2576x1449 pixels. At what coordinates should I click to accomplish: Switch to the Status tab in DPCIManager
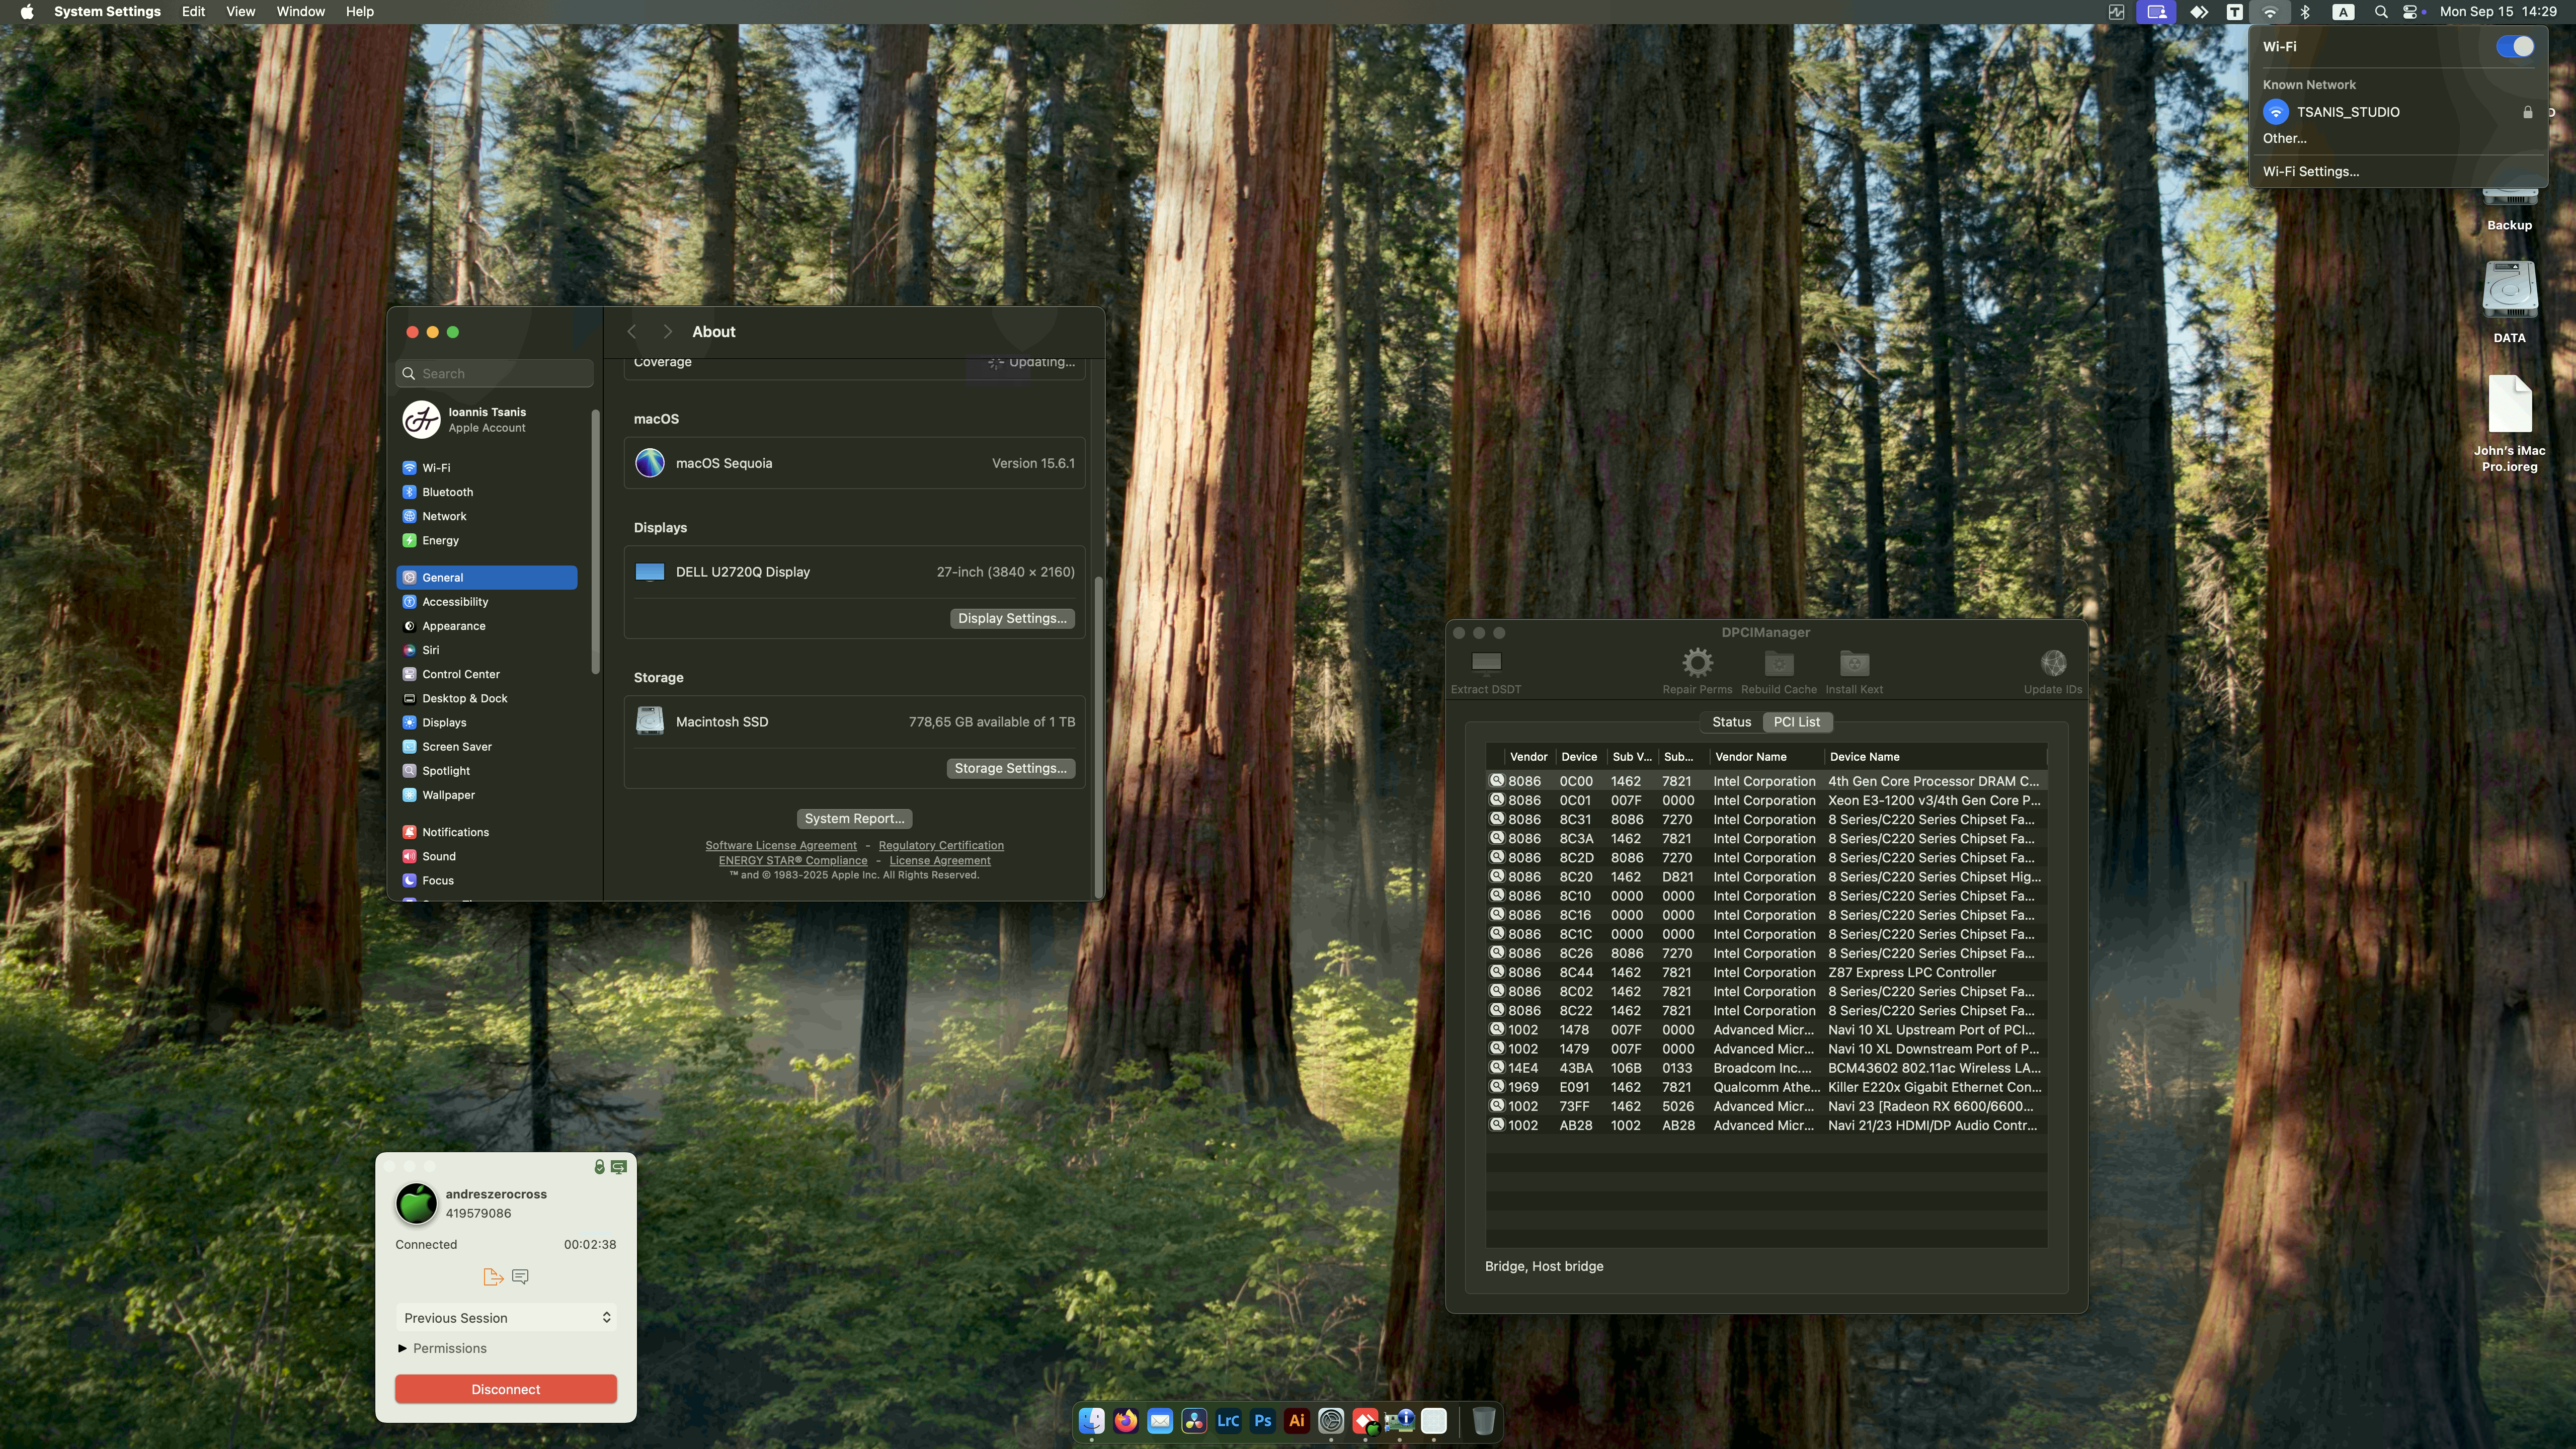pyautogui.click(x=1731, y=721)
